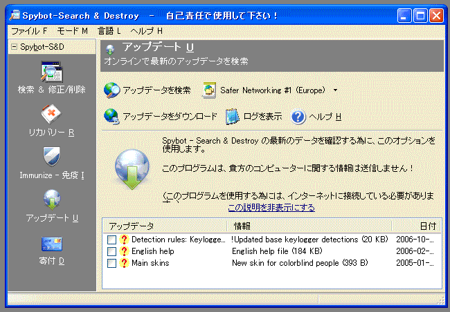Click '!Updated base keylogger detections (20 KB)' cell
Viewport: 450px width, 312px height.
309,240
